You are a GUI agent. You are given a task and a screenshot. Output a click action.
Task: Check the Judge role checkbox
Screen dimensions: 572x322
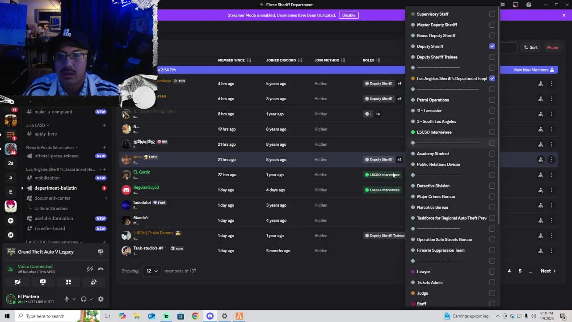coord(492,293)
